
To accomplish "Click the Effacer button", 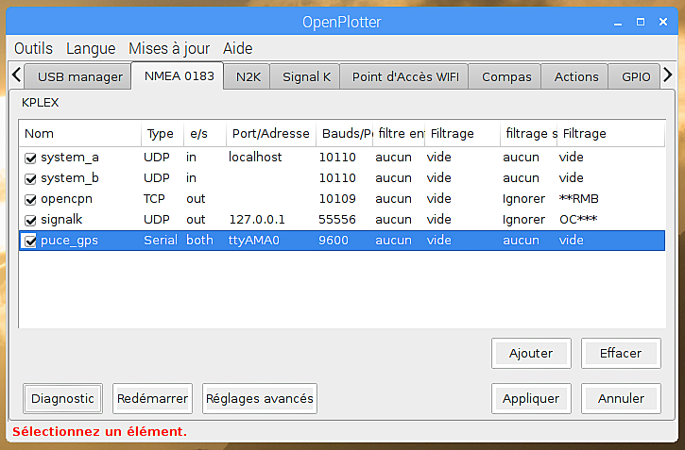I will (x=621, y=353).
